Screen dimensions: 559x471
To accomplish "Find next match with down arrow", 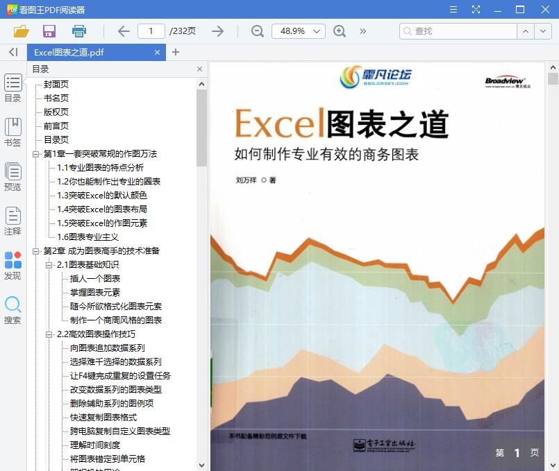I will pyautogui.click(x=543, y=31).
